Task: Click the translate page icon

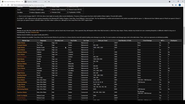Action: [x=173, y=5]
